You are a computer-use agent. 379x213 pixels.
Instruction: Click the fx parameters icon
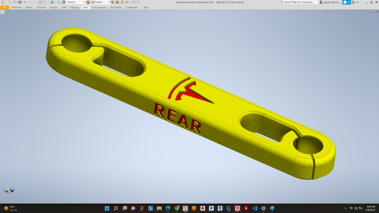122,2
